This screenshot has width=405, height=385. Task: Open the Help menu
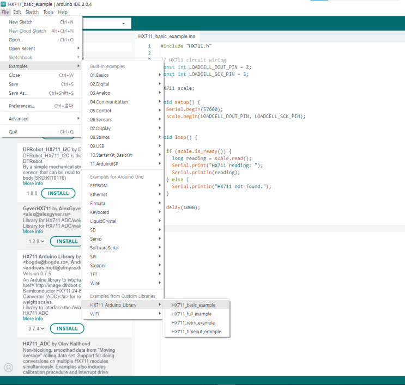(63, 12)
